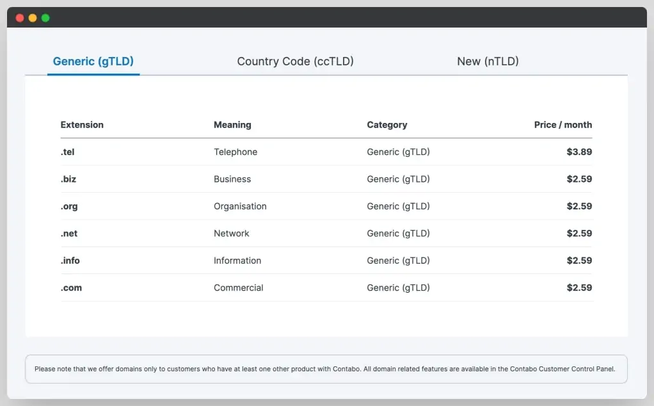Select the .biz extension row
The width and height of the screenshot is (654, 406).
(68, 179)
